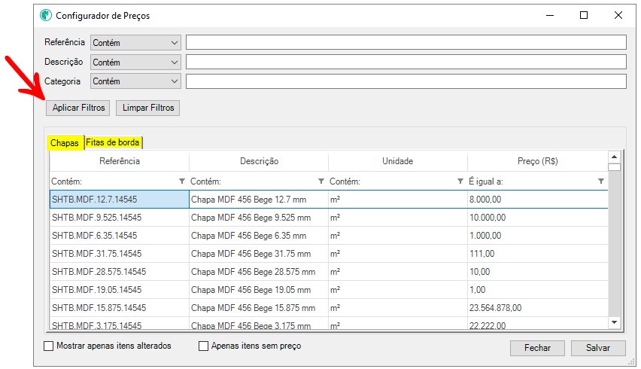The image size is (641, 369).
Task: Click the Configurador de Preços app icon
Action: (x=46, y=16)
